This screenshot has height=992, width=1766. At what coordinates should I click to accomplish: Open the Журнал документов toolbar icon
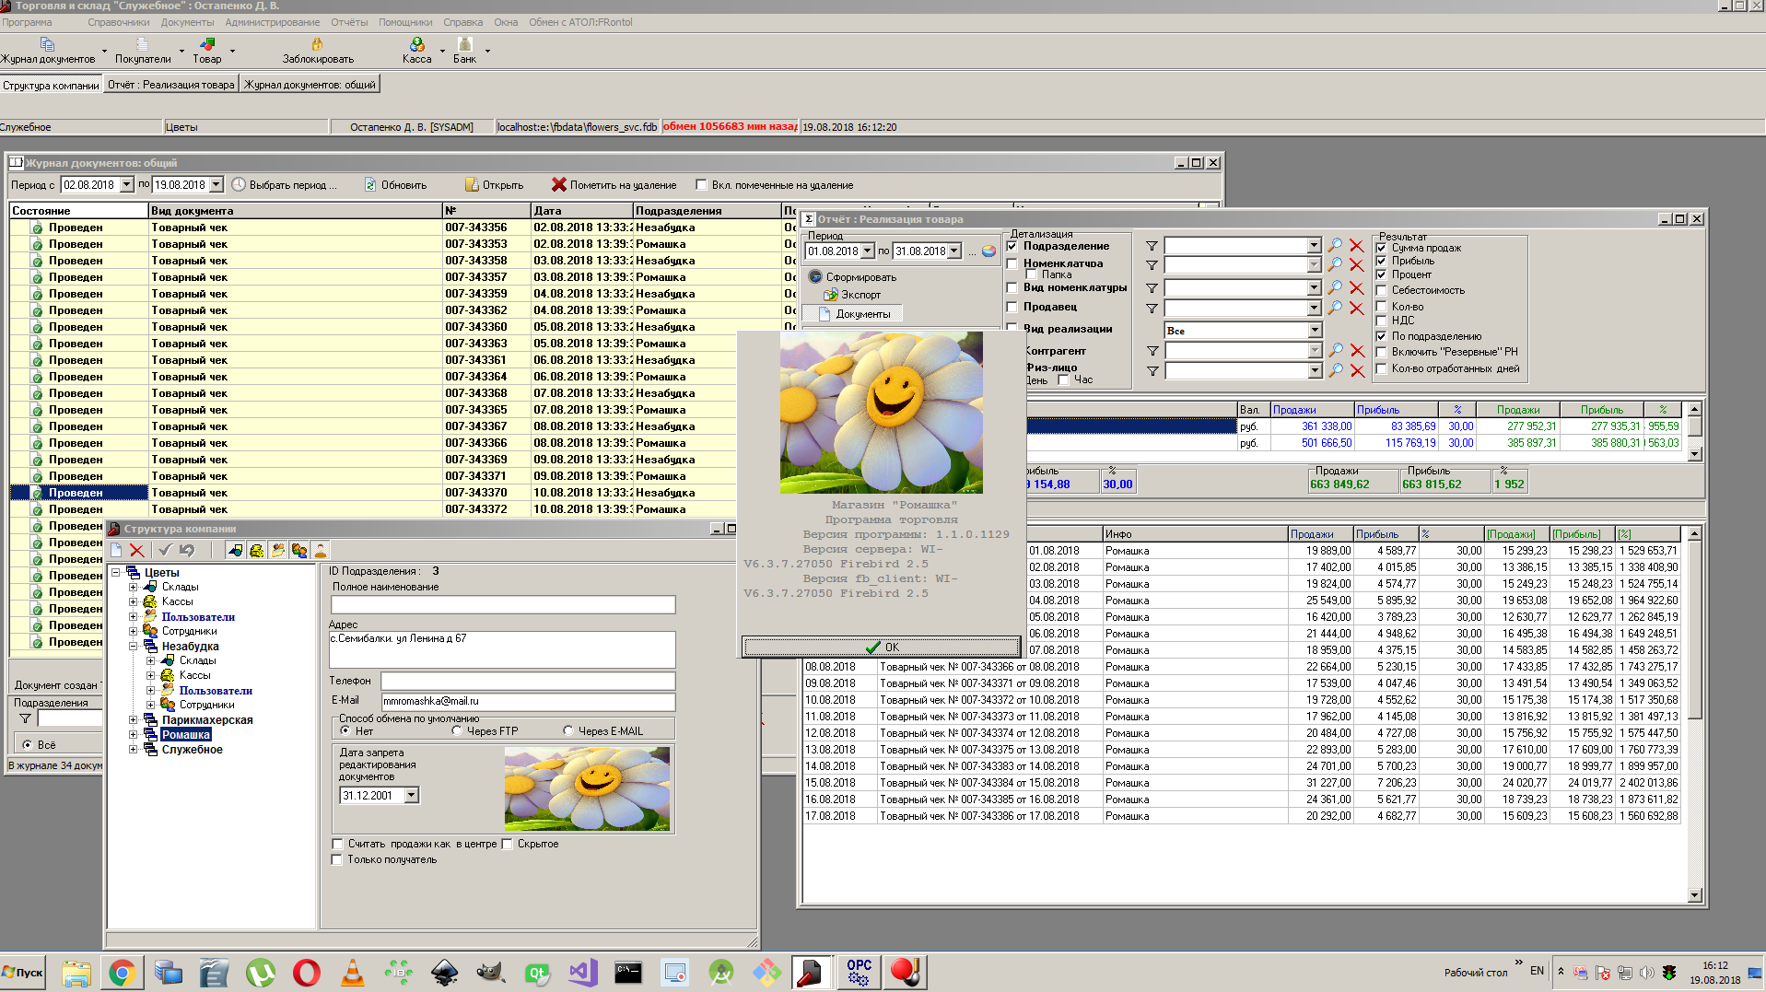(47, 44)
